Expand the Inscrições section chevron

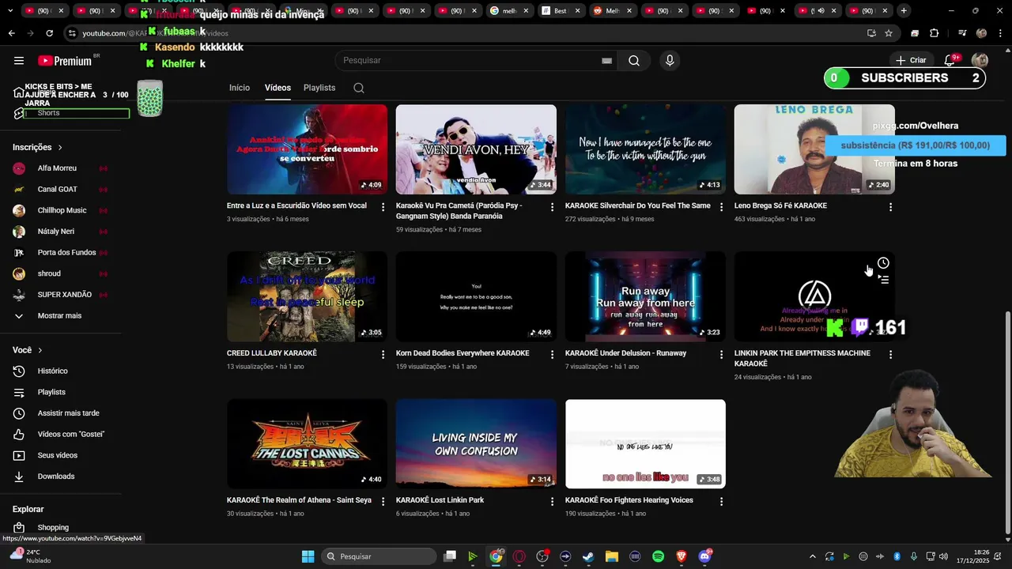[60, 148]
